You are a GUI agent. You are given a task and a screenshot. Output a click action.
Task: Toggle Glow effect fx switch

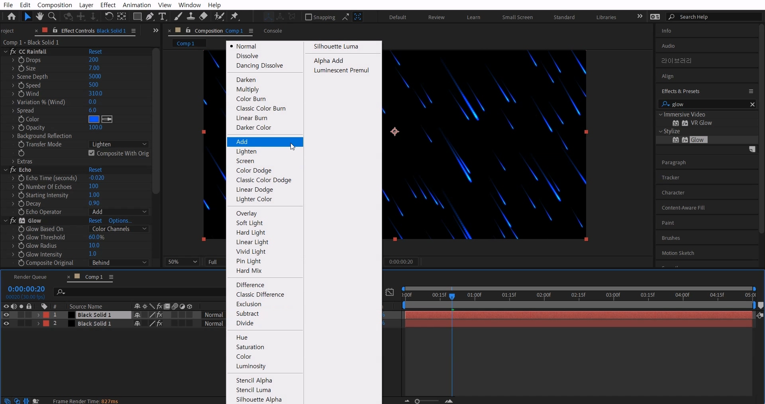coord(13,221)
